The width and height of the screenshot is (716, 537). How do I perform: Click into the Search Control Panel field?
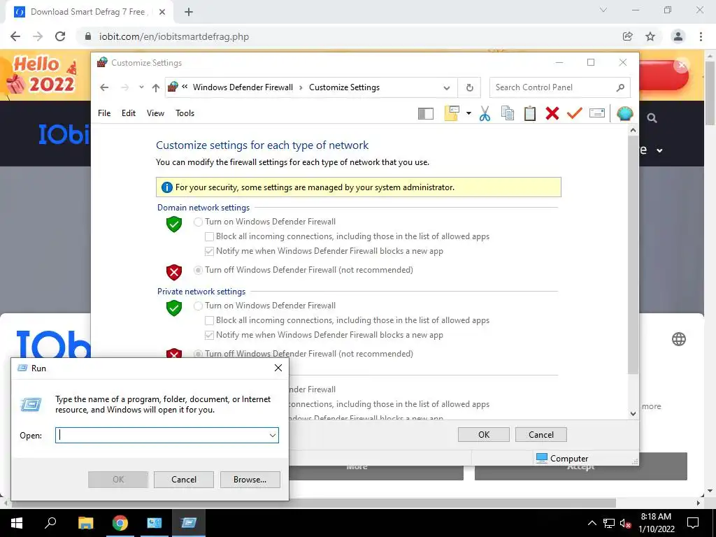(560, 87)
